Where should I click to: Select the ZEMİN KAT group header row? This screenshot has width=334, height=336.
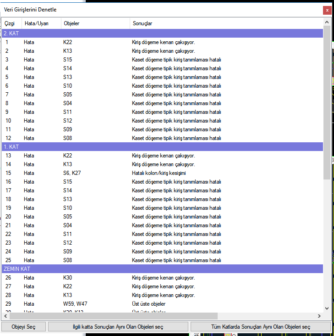[x=162, y=269]
